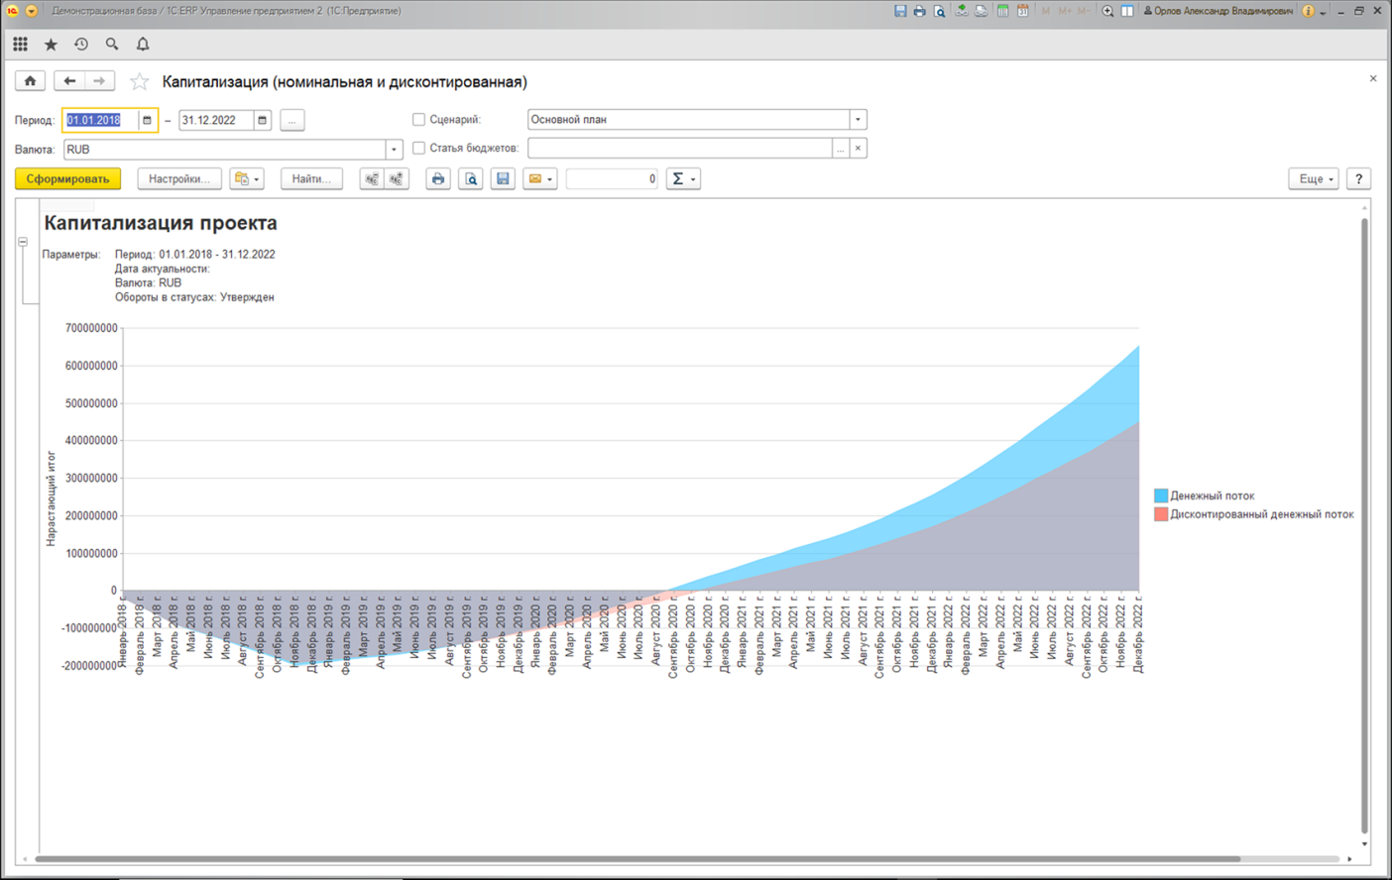Click title bar print icon

pos(919,11)
